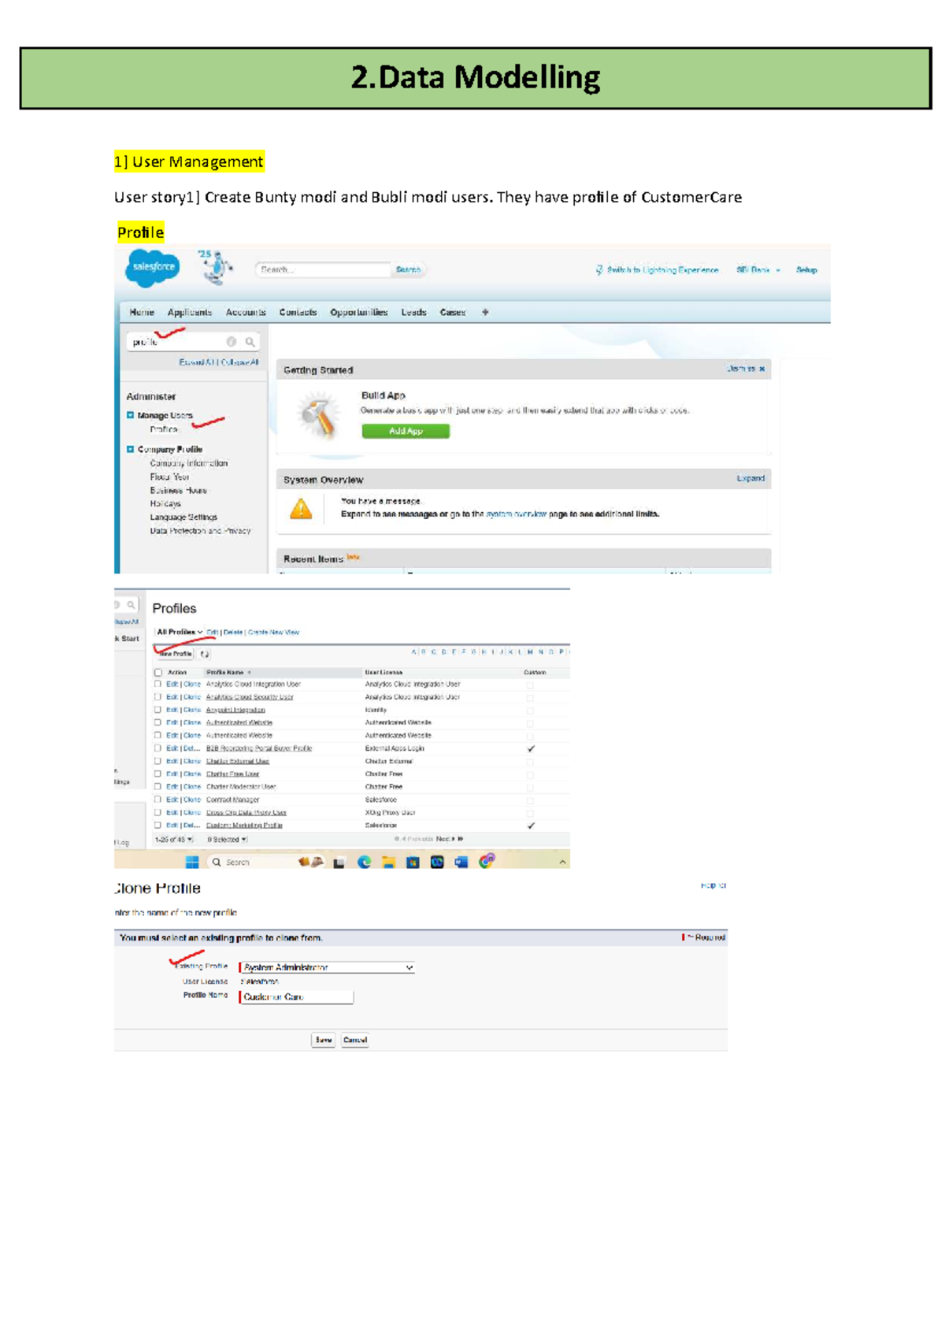Open Word from the taskbar
Viewport: 945px width, 1336px height.
(x=461, y=862)
